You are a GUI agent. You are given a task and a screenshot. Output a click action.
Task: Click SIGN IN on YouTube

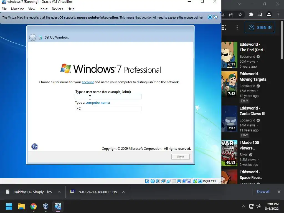pos(260,27)
